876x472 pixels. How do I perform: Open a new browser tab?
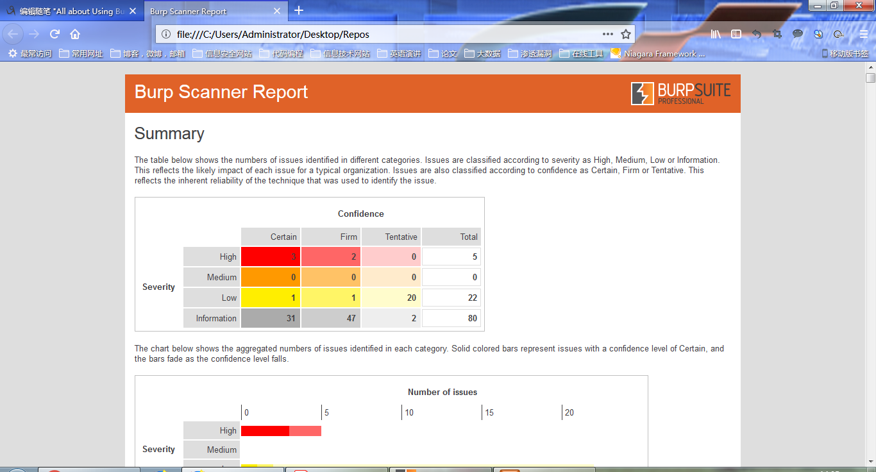tap(299, 11)
